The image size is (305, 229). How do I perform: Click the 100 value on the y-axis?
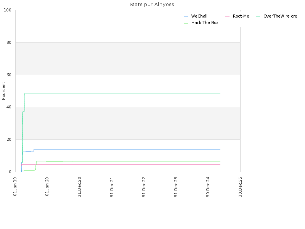point(8,10)
